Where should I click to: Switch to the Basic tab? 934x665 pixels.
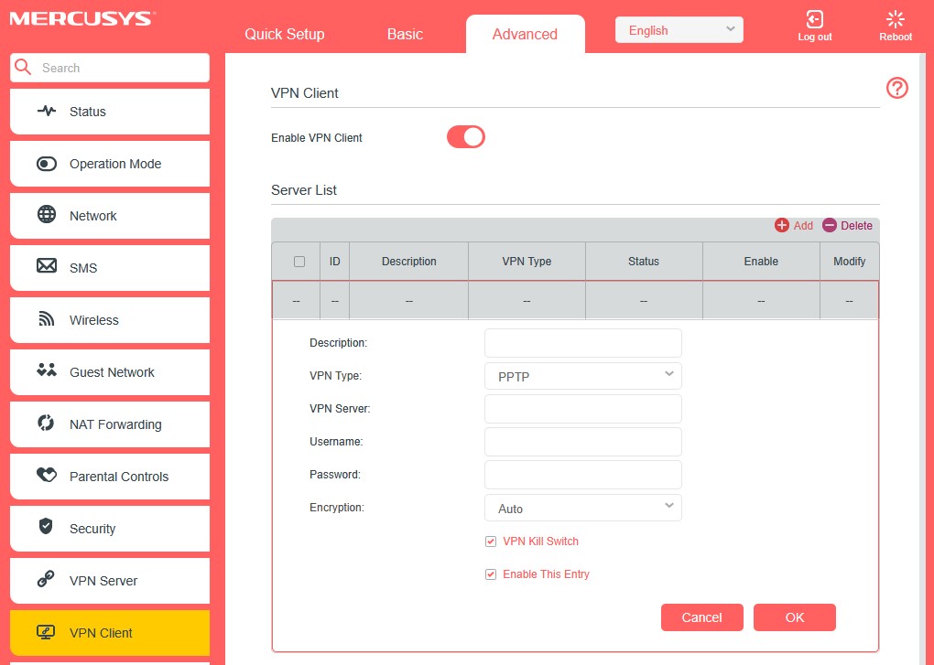[x=404, y=34]
